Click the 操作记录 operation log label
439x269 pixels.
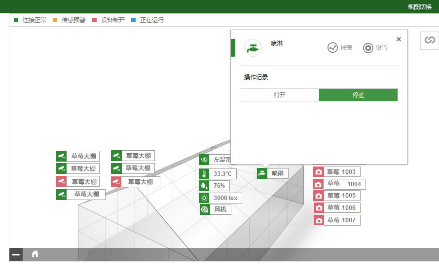(256, 77)
